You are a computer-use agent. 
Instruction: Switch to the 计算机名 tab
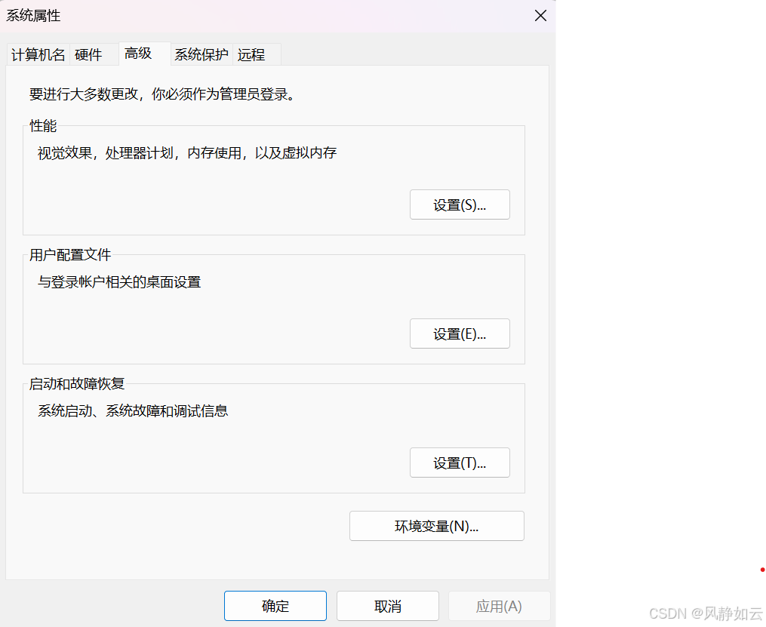tap(38, 54)
